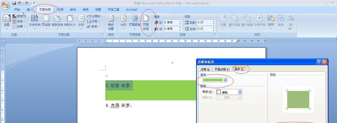Switch to the 开始 Home tab
The width and height of the screenshot is (337, 123).
tap(17, 10)
